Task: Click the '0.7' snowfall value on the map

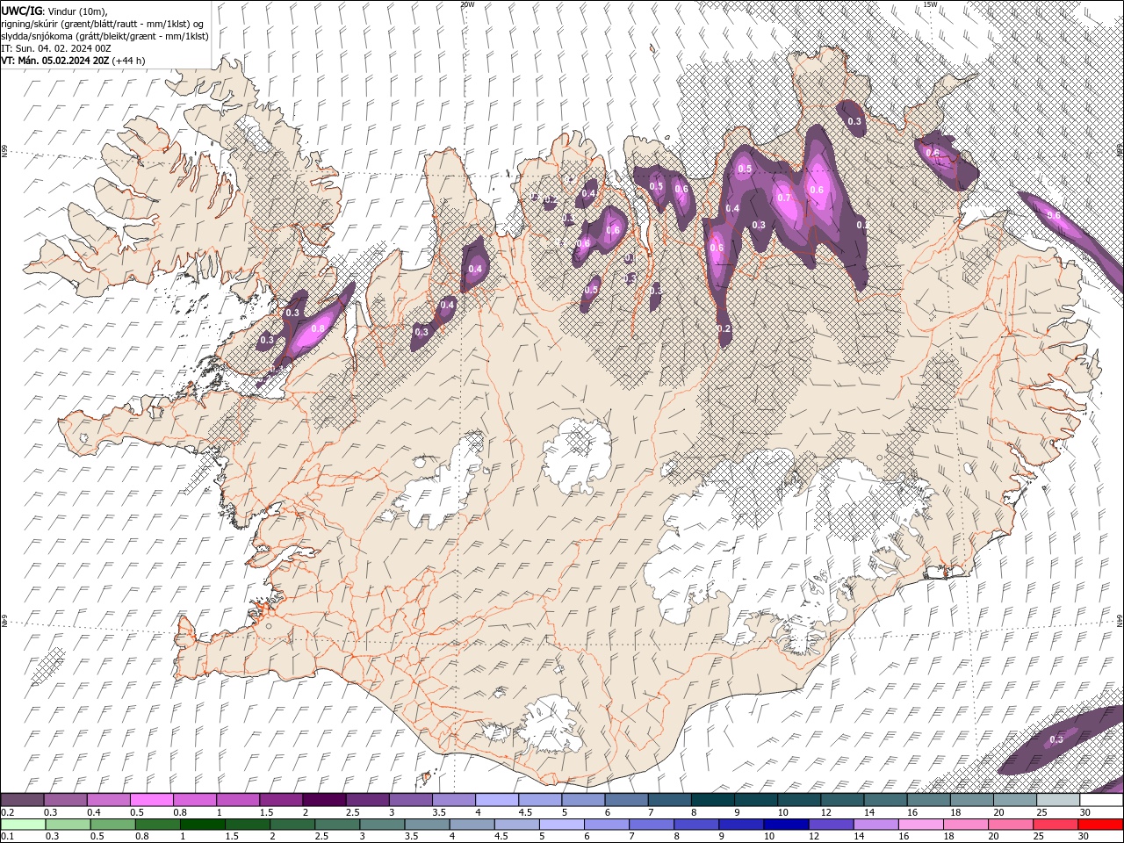Action: pyautogui.click(x=784, y=198)
